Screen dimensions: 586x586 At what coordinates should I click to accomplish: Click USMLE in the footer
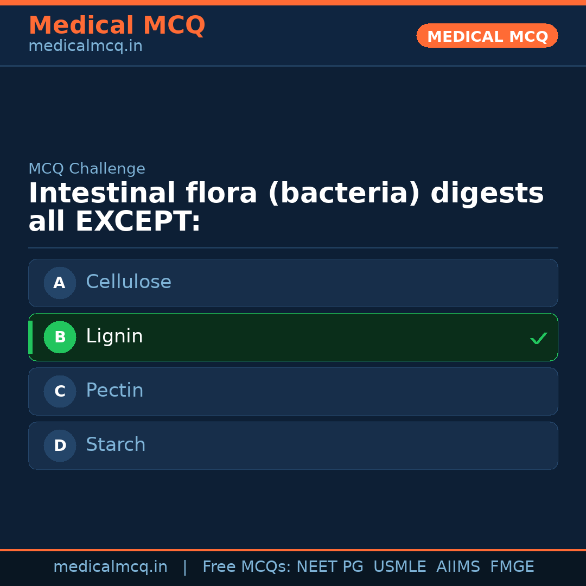[x=399, y=567]
